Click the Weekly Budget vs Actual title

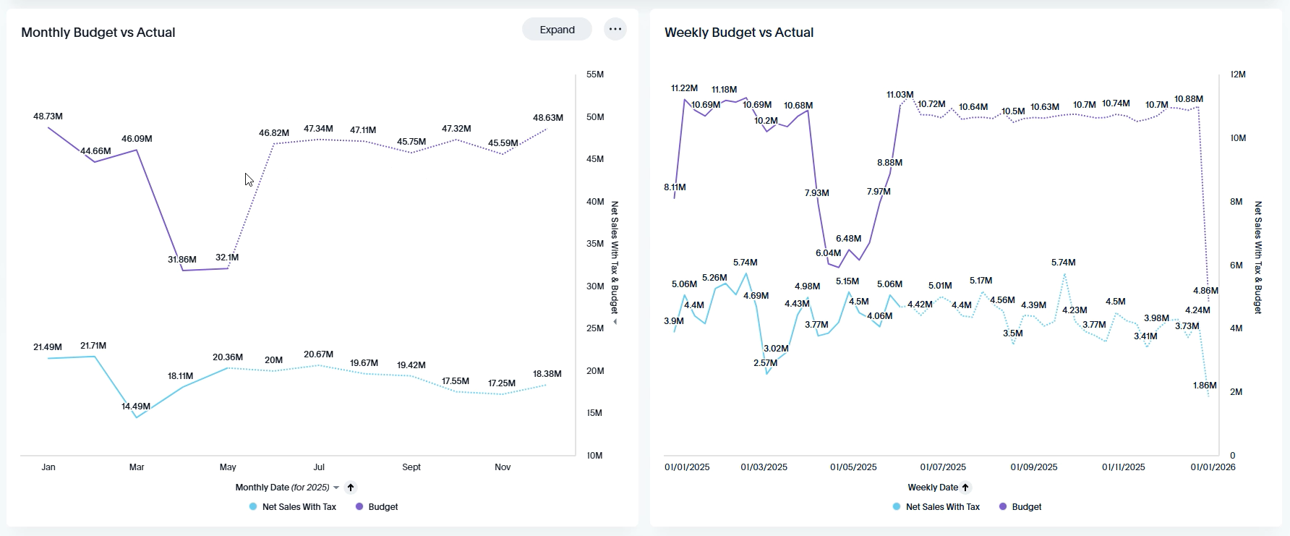click(739, 33)
